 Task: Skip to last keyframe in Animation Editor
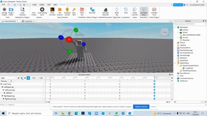click(x=25, y=78)
